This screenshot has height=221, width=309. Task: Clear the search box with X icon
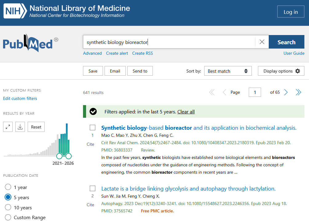click(x=262, y=42)
